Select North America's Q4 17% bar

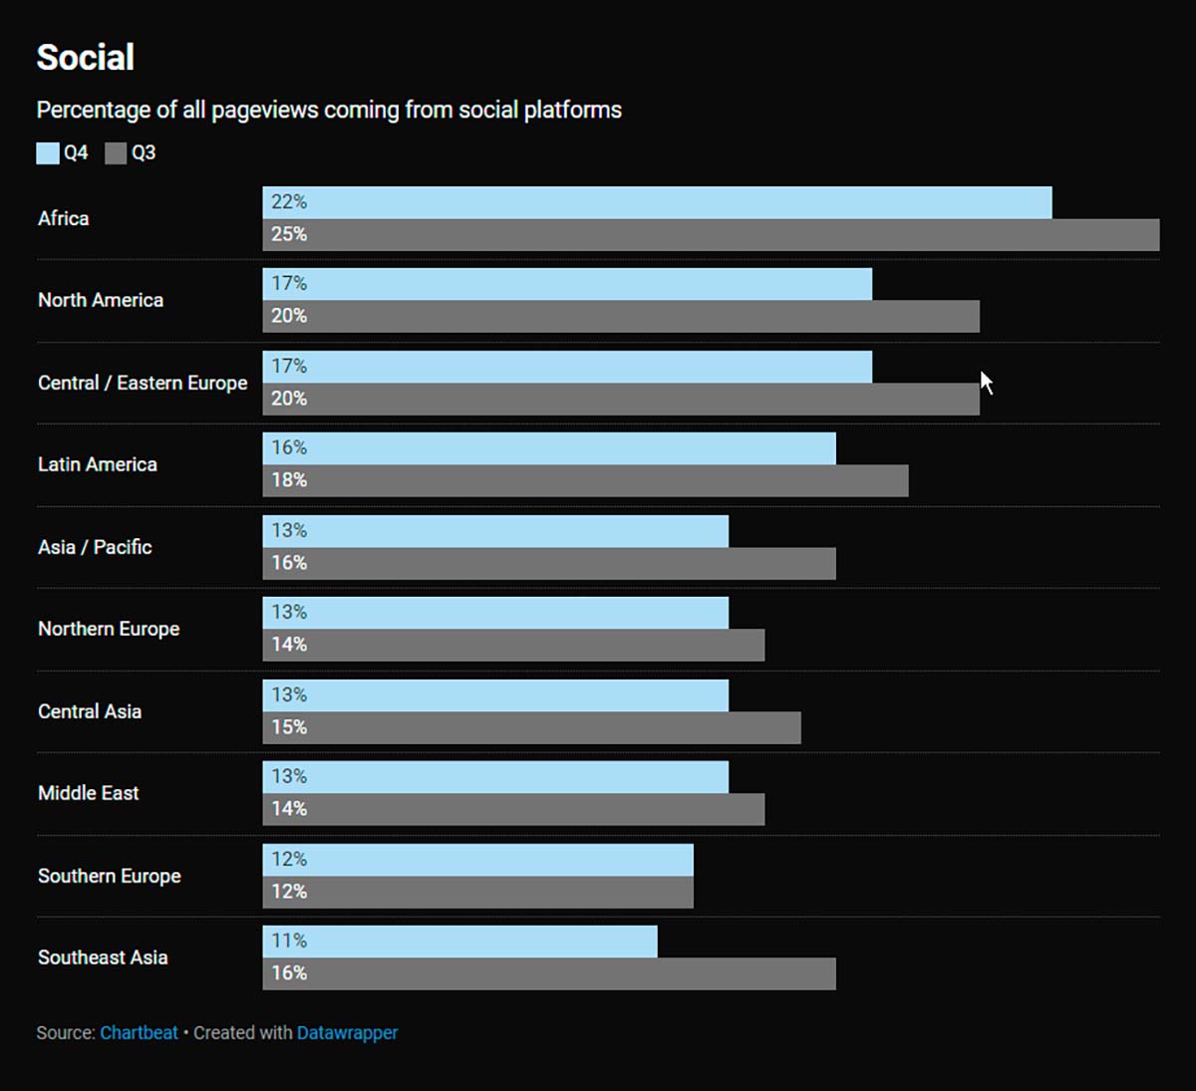click(567, 284)
